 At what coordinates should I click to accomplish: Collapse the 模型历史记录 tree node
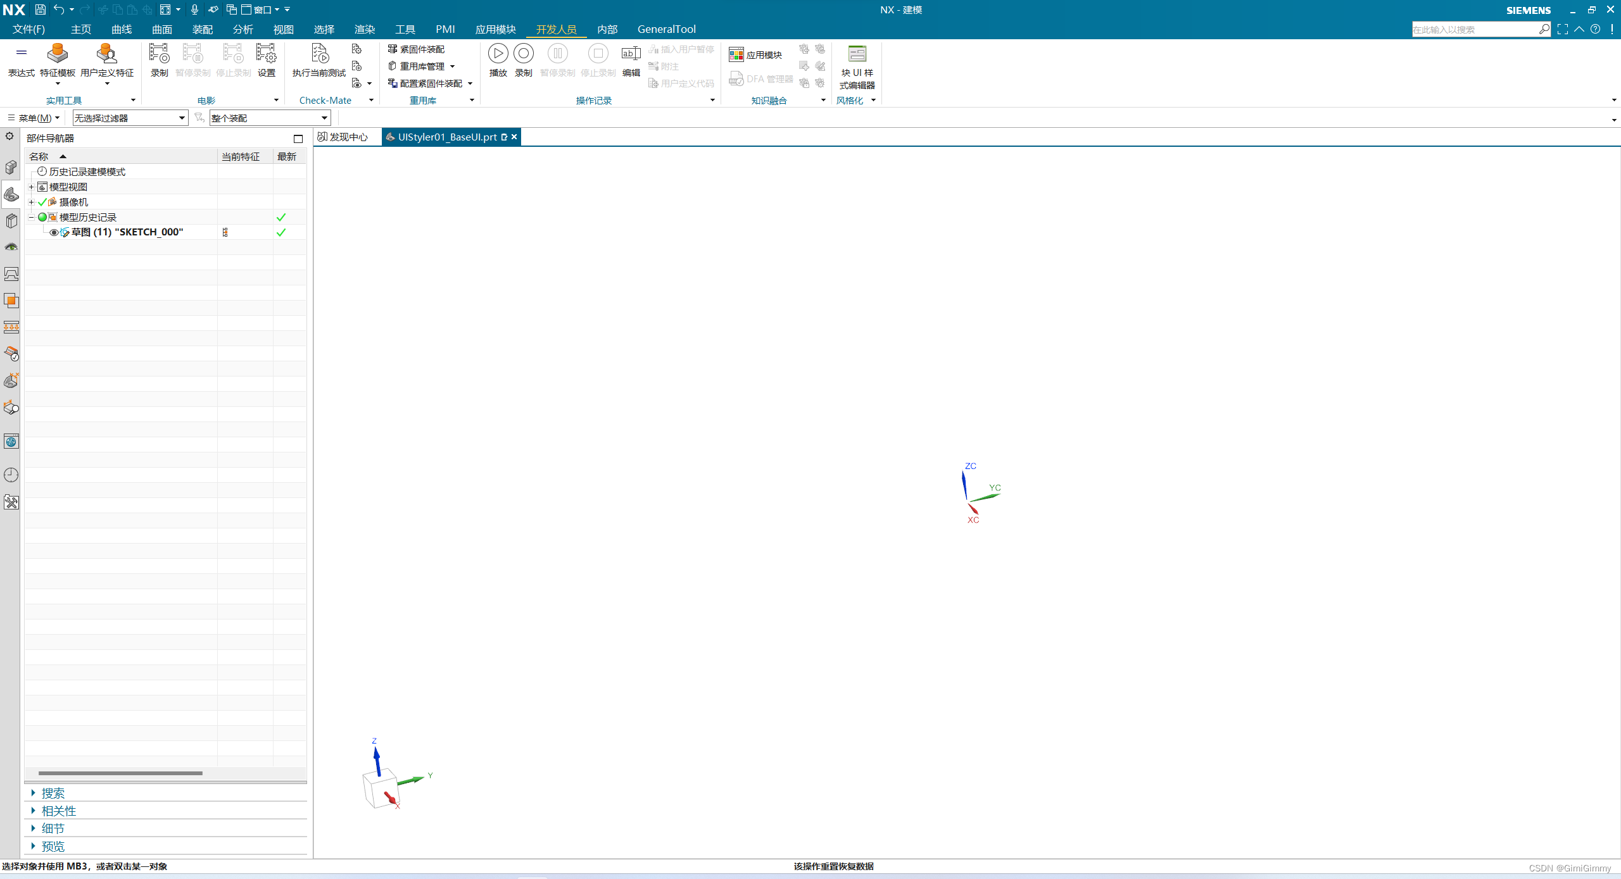[31, 217]
